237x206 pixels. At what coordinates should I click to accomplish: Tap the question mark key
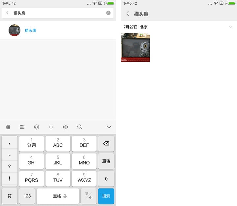[x=10, y=166]
